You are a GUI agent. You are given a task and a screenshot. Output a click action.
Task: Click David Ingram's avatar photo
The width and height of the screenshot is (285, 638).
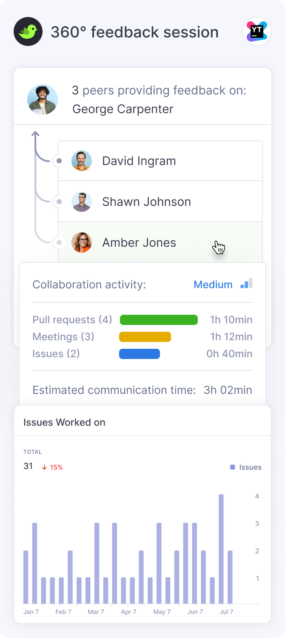82,161
